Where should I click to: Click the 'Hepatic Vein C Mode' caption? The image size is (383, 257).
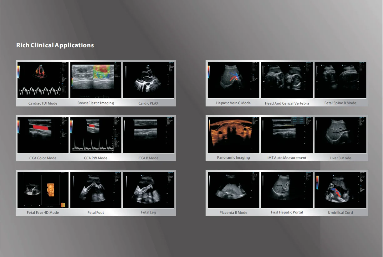point(233,103)
